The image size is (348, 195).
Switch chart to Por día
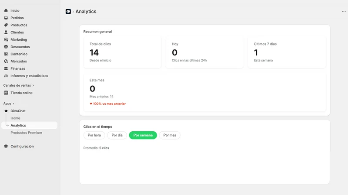pos(117,135)
